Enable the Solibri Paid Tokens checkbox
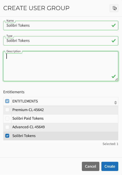Screen dimensions: 122x175 tap(7, 118)
